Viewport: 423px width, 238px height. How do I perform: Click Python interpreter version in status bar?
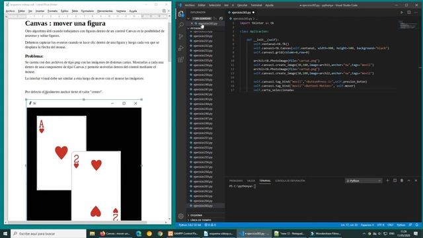pyautogui.click(x=190, y=225)
